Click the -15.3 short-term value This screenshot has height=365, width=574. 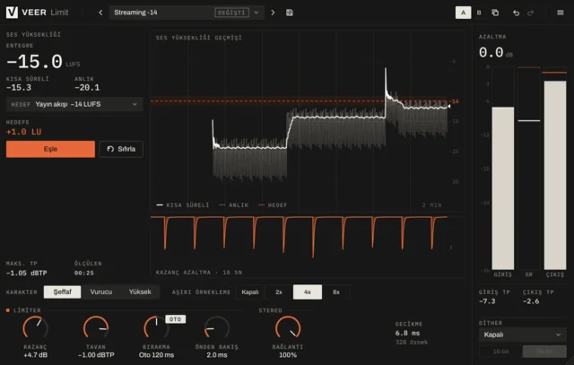click(19, 88)
